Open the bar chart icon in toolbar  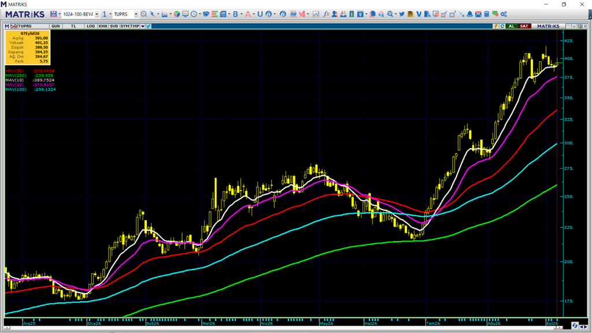164,14
